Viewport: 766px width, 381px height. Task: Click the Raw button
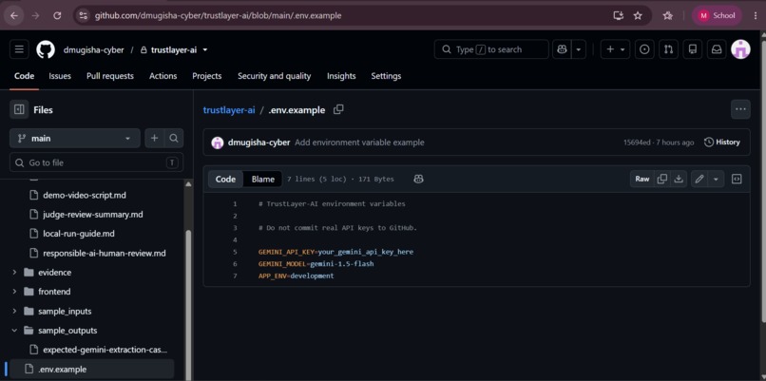[x=642, y=179]
